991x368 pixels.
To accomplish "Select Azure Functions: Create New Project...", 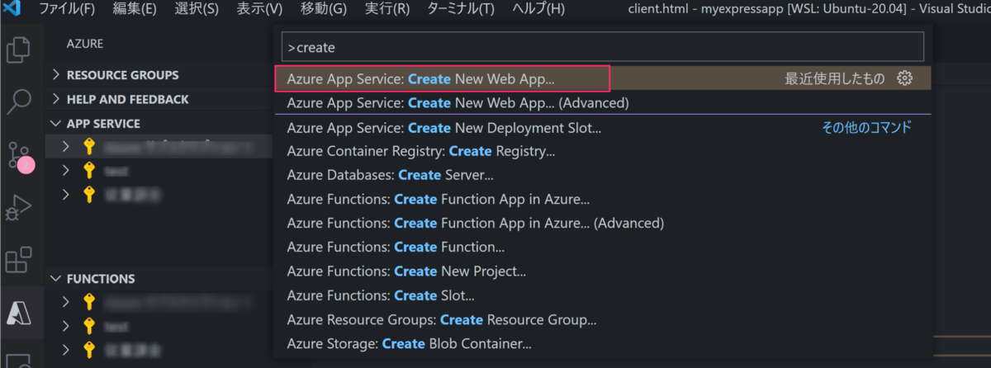I will (603, 271).
